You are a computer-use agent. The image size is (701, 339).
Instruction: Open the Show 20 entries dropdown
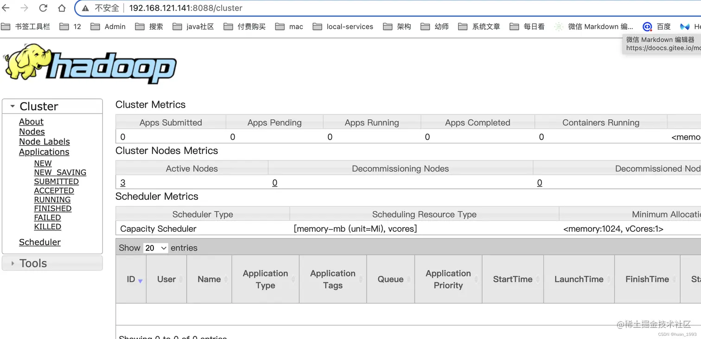coord(156,248)
